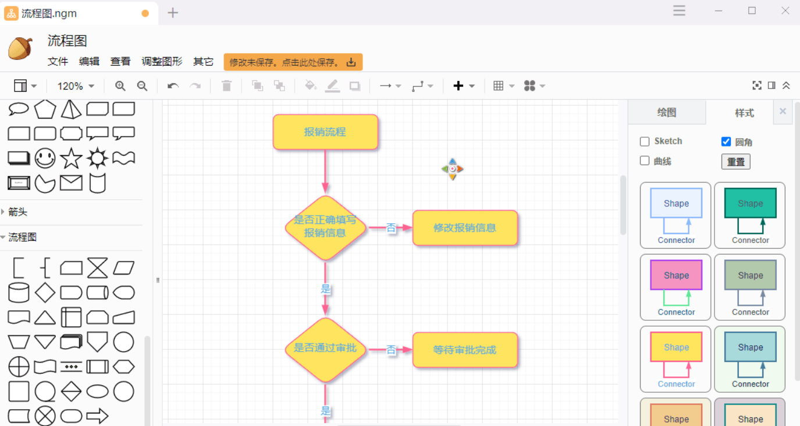Select the right arrow flowchart shape
Image resolution: width=800 pixels, height=426 pixels.
(97, 416)
